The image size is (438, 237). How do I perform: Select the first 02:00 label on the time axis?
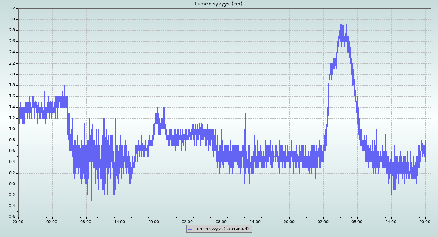52,221
